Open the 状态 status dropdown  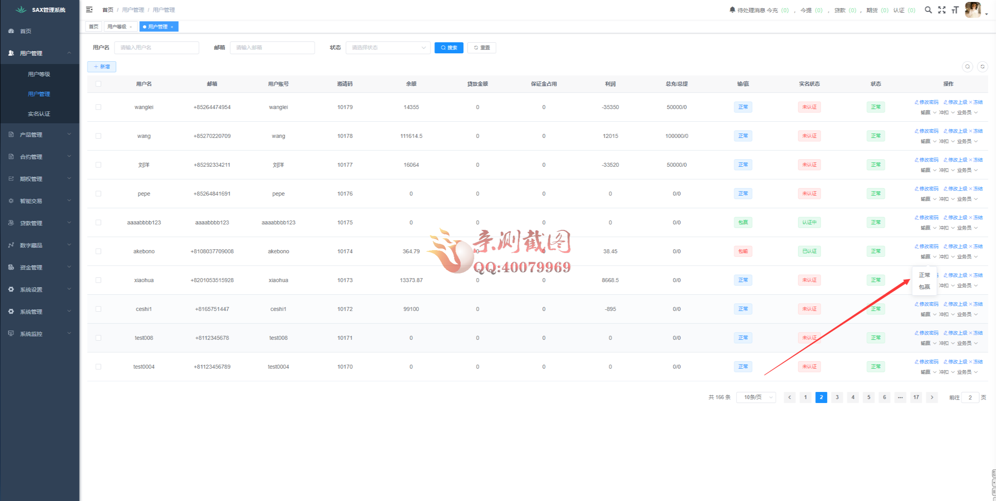[x=388, y=47]
